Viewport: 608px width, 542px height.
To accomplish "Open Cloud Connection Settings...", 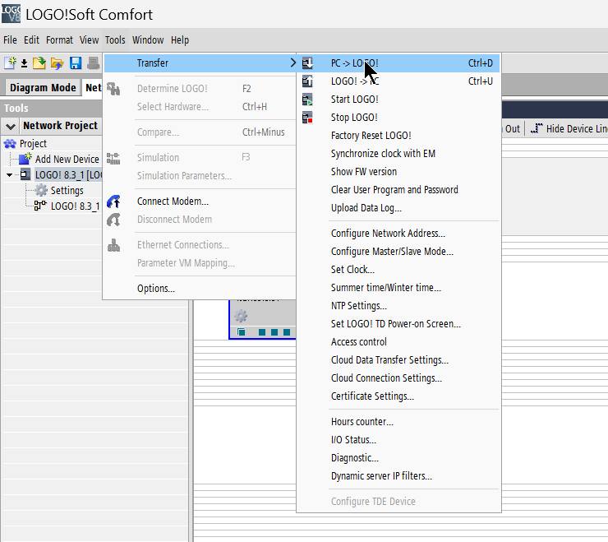I will point(398,378).
